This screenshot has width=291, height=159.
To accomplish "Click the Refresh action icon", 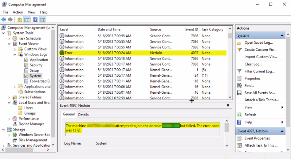I will 239,115.
